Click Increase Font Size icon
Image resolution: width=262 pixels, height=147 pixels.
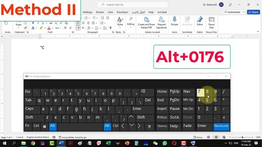pos(65,28)
